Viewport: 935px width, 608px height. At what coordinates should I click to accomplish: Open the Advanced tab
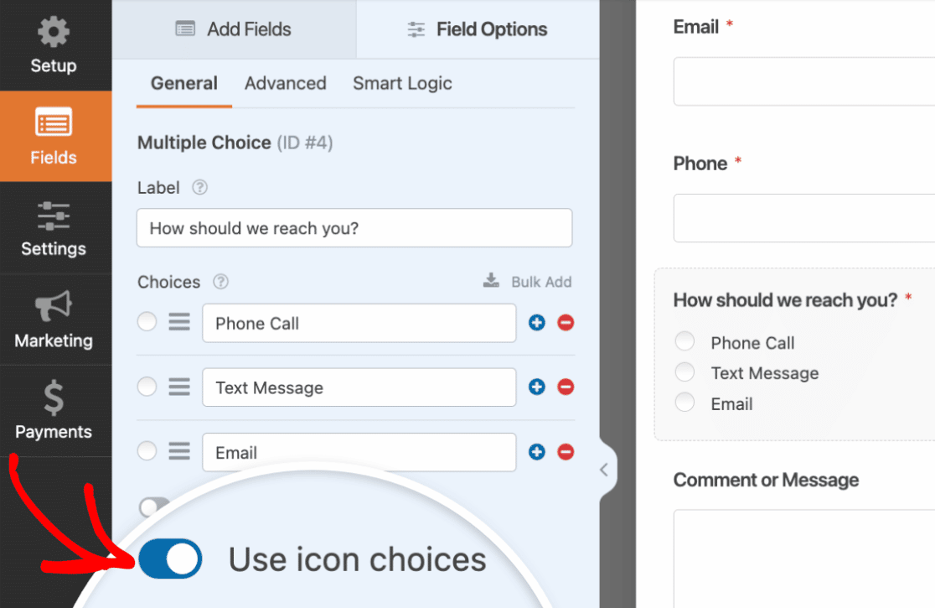coord(285,84)
